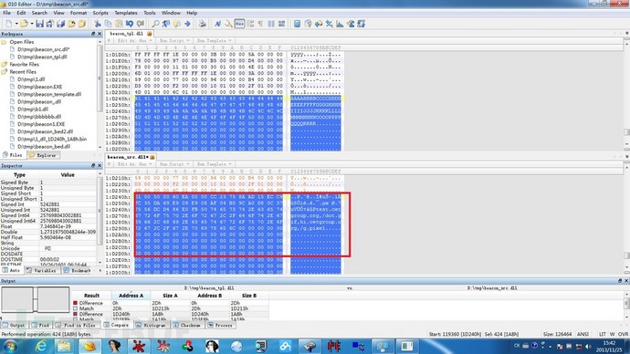Click the Print icon in toolbar
This screenshot has height=354, width=630.
point(202,24)
